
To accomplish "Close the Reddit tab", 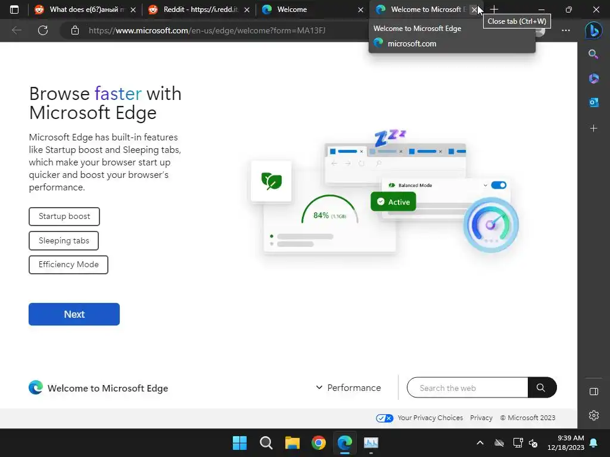I will (247, 10).
